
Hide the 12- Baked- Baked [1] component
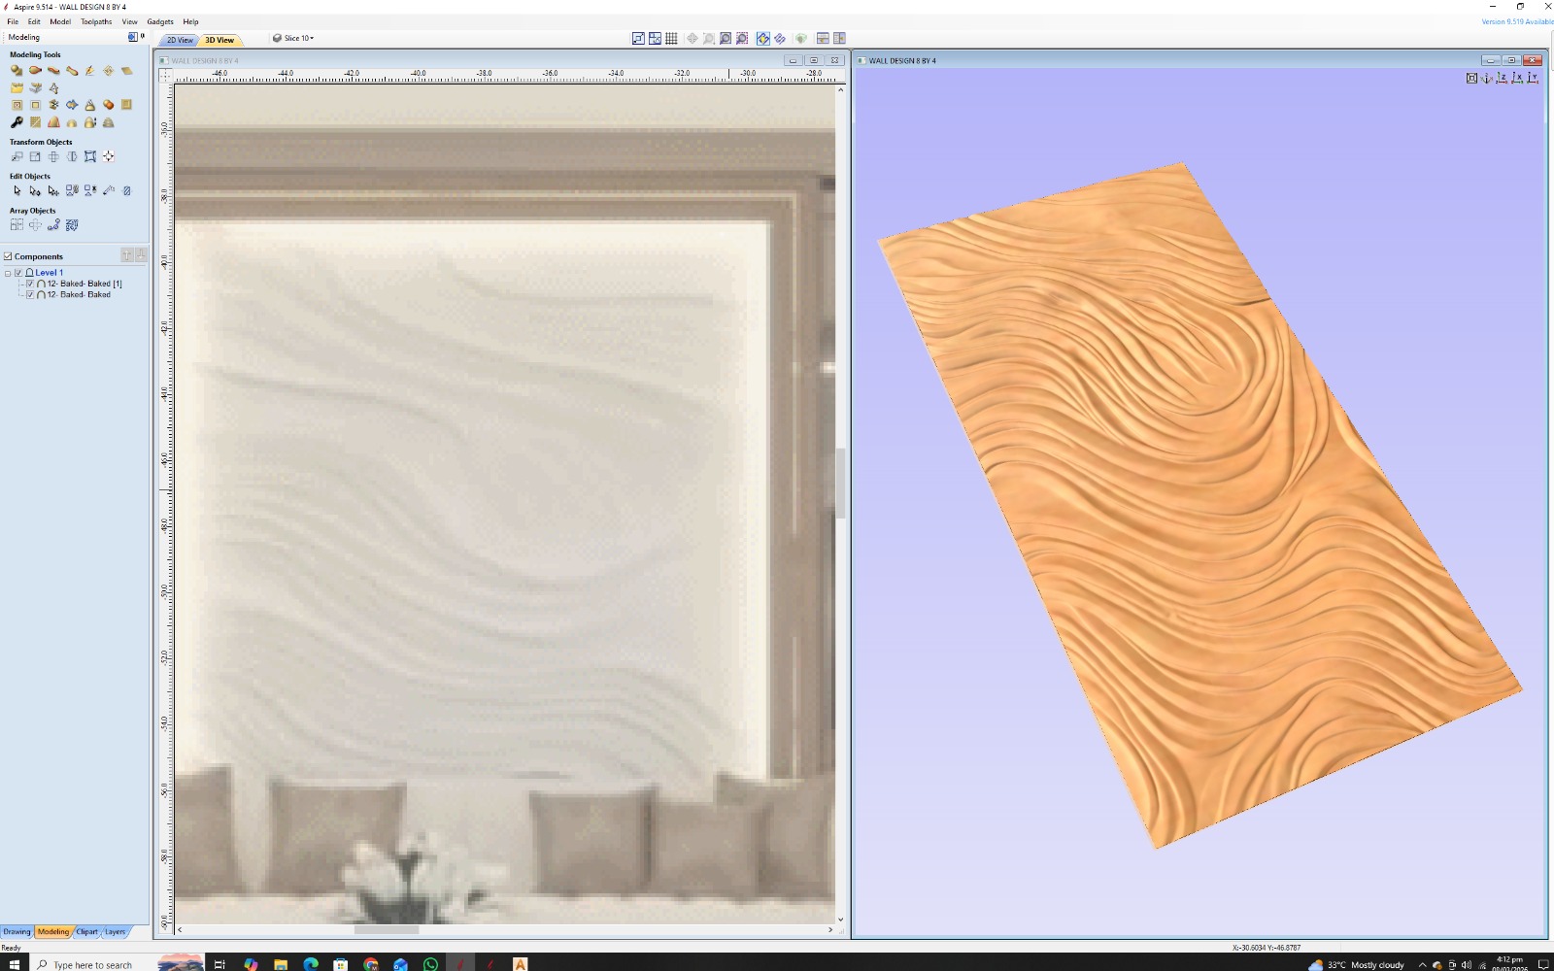30,284
